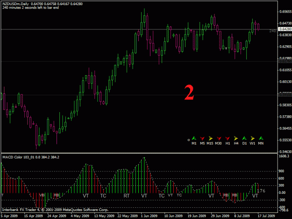Click the current price label 0.64280
The image size is (292, 219).
coord(285,29)
